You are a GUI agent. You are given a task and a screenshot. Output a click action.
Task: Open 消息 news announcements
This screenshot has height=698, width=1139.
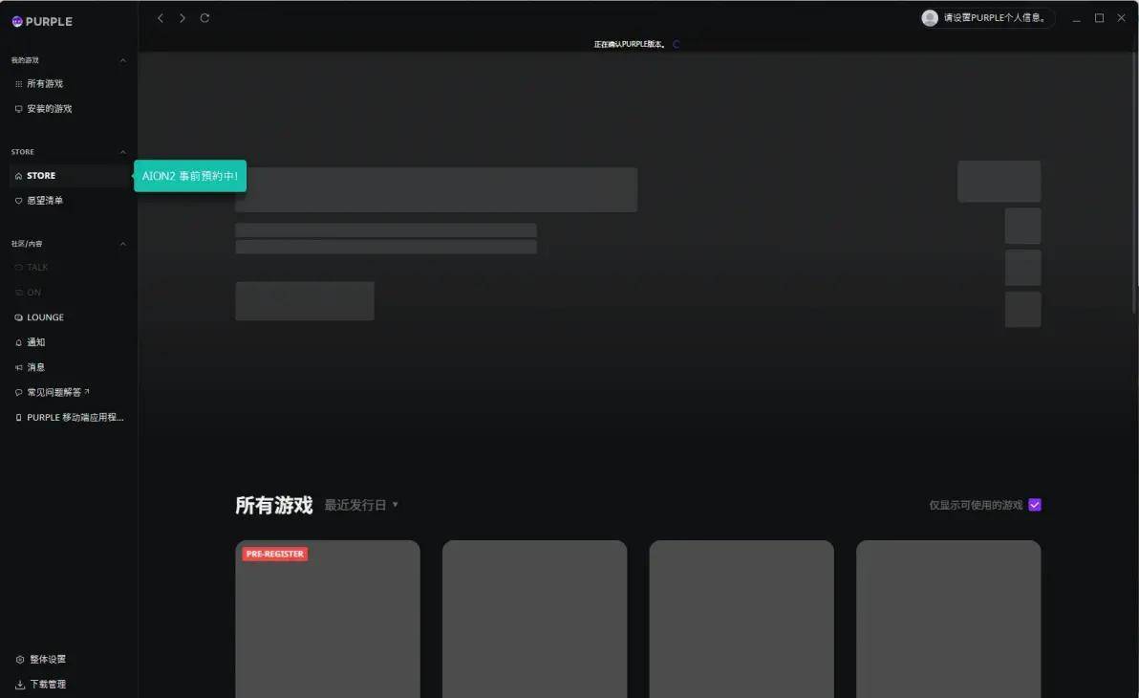(35, 367)
